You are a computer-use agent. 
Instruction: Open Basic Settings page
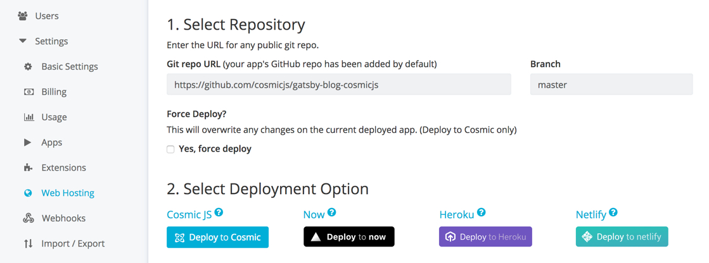coord(70,67)
